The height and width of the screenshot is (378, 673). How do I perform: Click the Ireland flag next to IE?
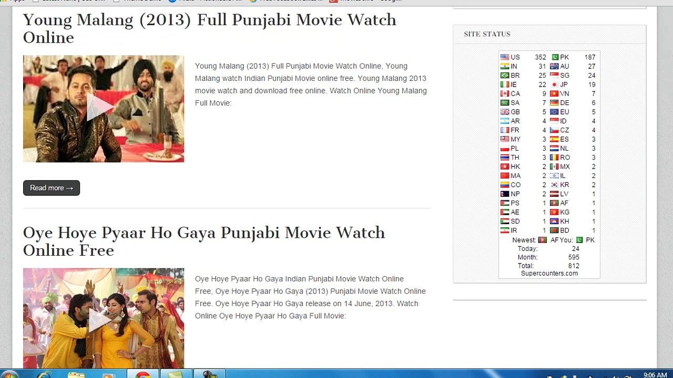coord(505,85)
